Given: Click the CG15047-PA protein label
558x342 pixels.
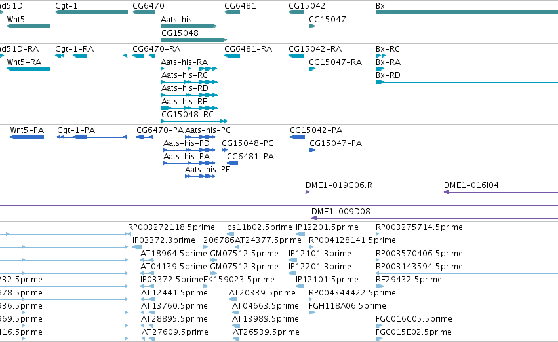Looking at the screenshot, I should point(336,143).
